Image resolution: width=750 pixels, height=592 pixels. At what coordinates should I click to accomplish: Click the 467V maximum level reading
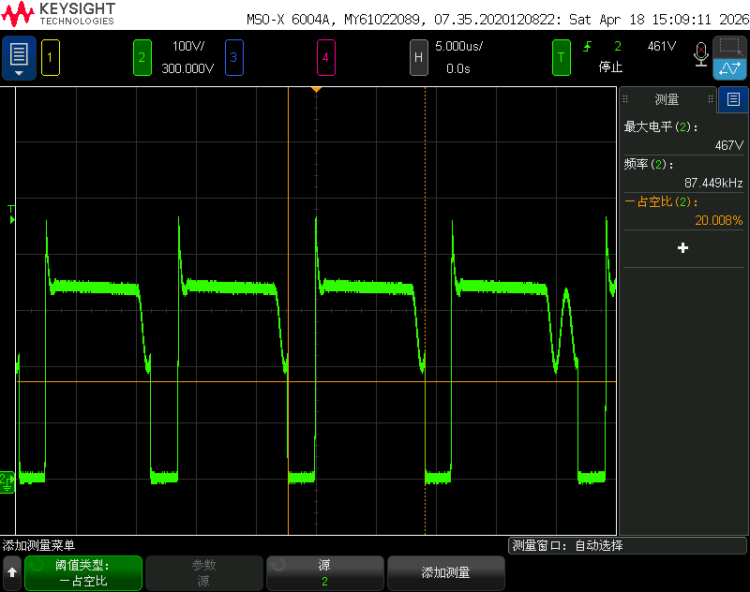click(729, 145)
